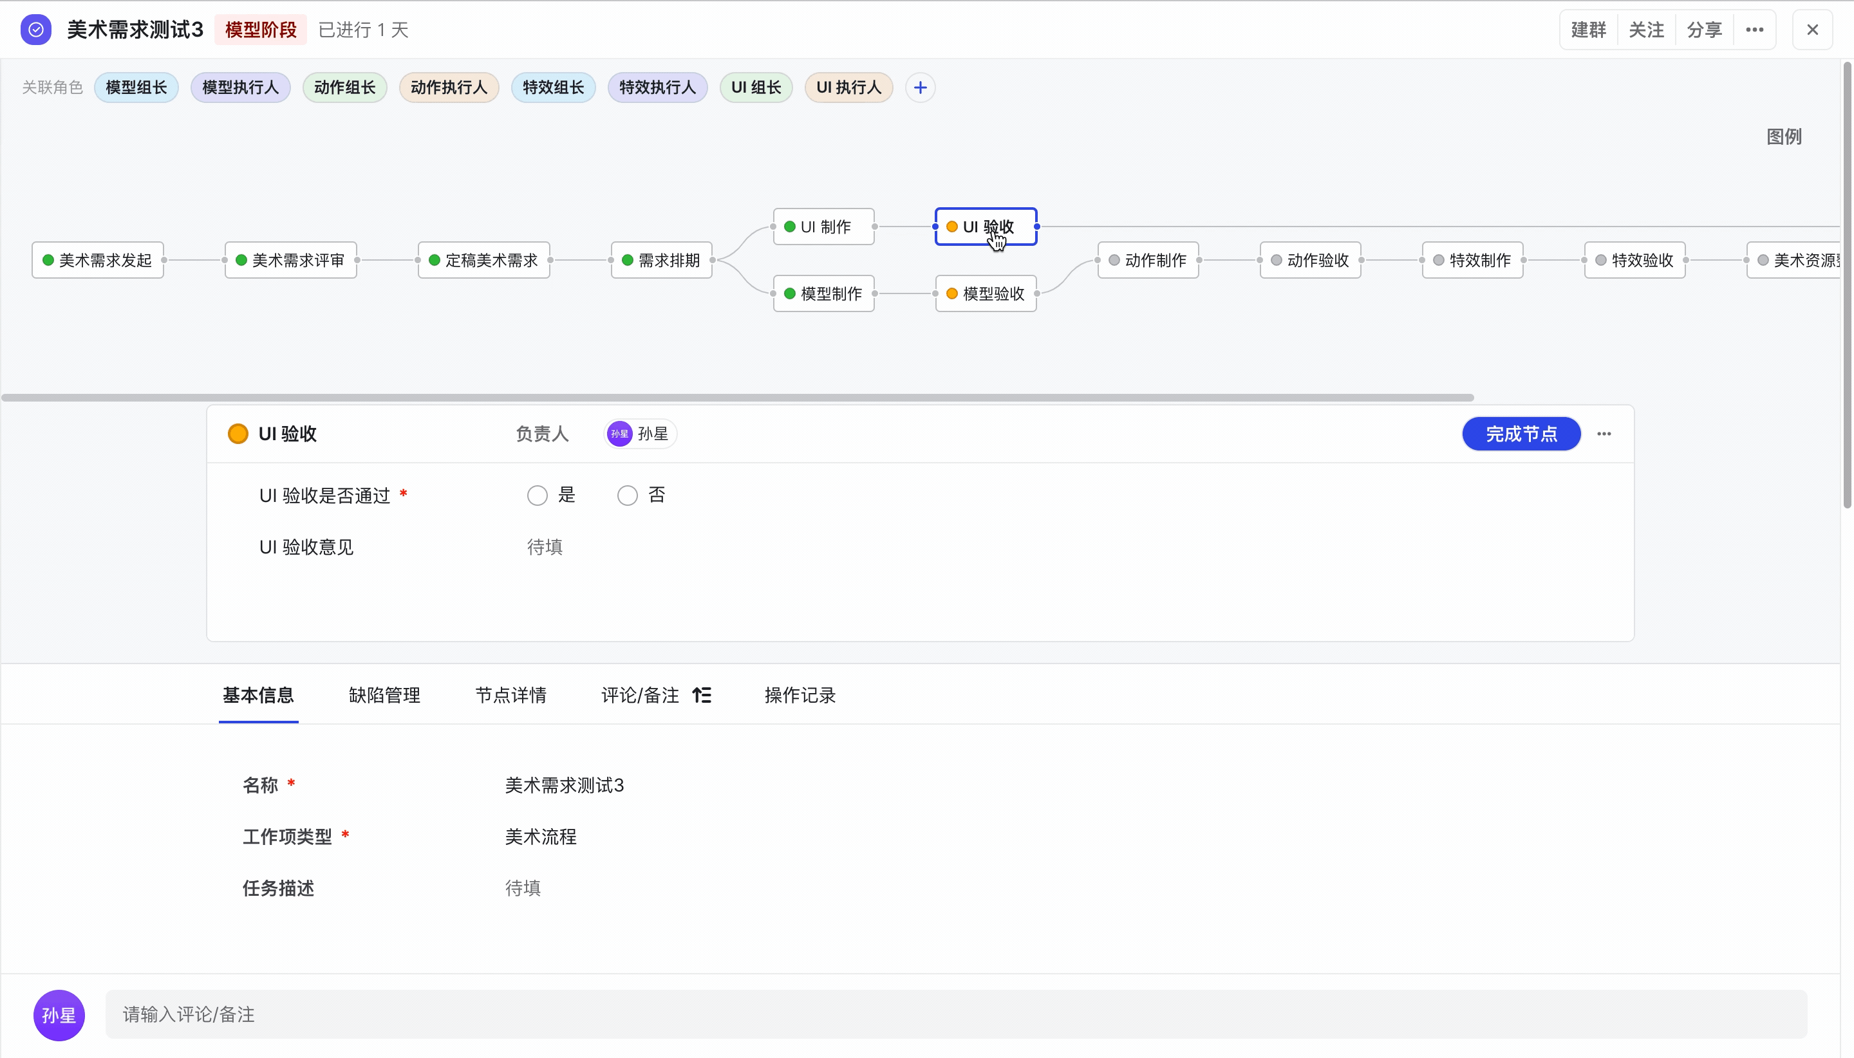The width and height of the screenshot is (1854, 1058).
Task: Open the top-right three-dot more menu
Action: 1754,30
